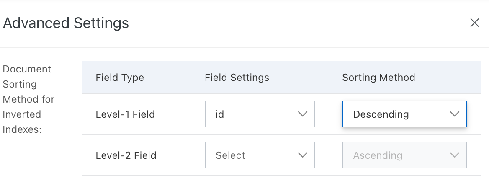This screenshot has height=181, width=489.
Task: Click chevron arrow beside Descending
Action: click(x=454, y=114)
